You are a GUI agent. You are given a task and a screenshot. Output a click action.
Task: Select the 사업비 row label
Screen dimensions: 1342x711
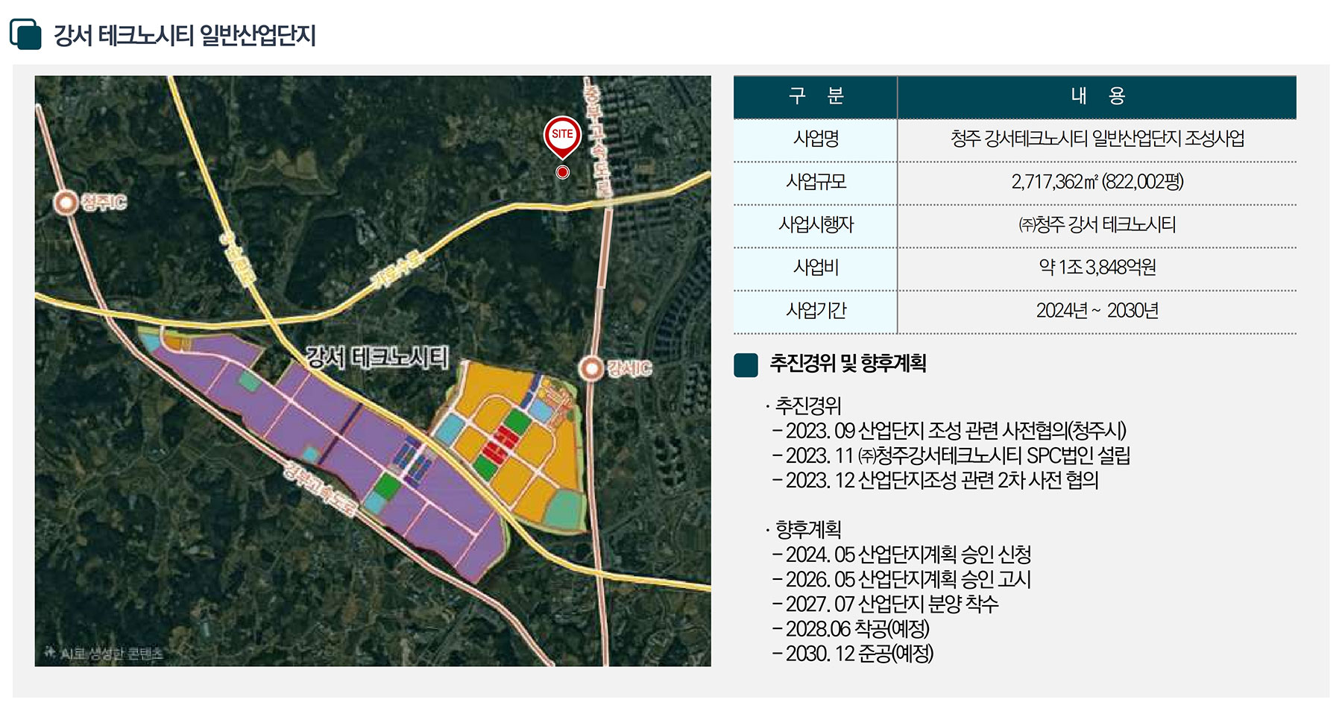pos(816,268)
